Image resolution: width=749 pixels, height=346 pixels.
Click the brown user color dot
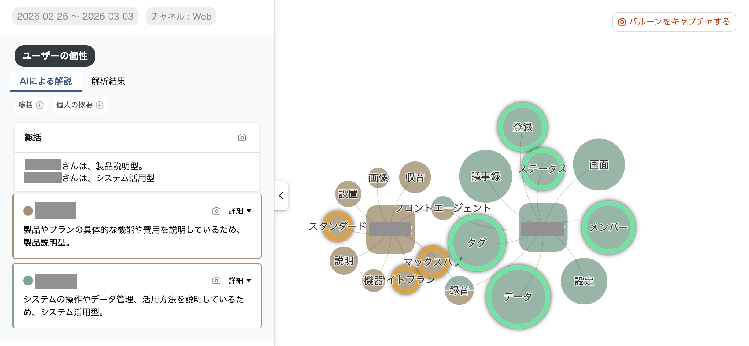[28, 211]
